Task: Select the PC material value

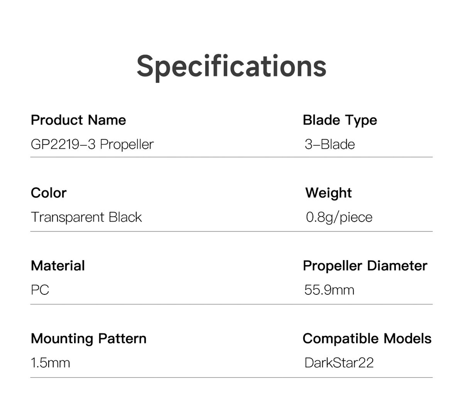Action: [x=40, y=290]
